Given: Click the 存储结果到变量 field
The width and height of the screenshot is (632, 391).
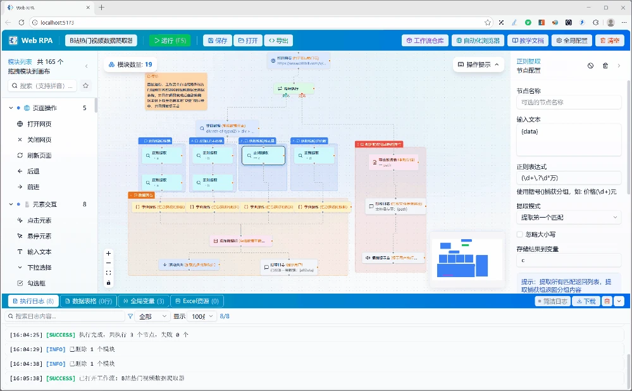Looking at the screenshot, I should click(x=569, y=261).
